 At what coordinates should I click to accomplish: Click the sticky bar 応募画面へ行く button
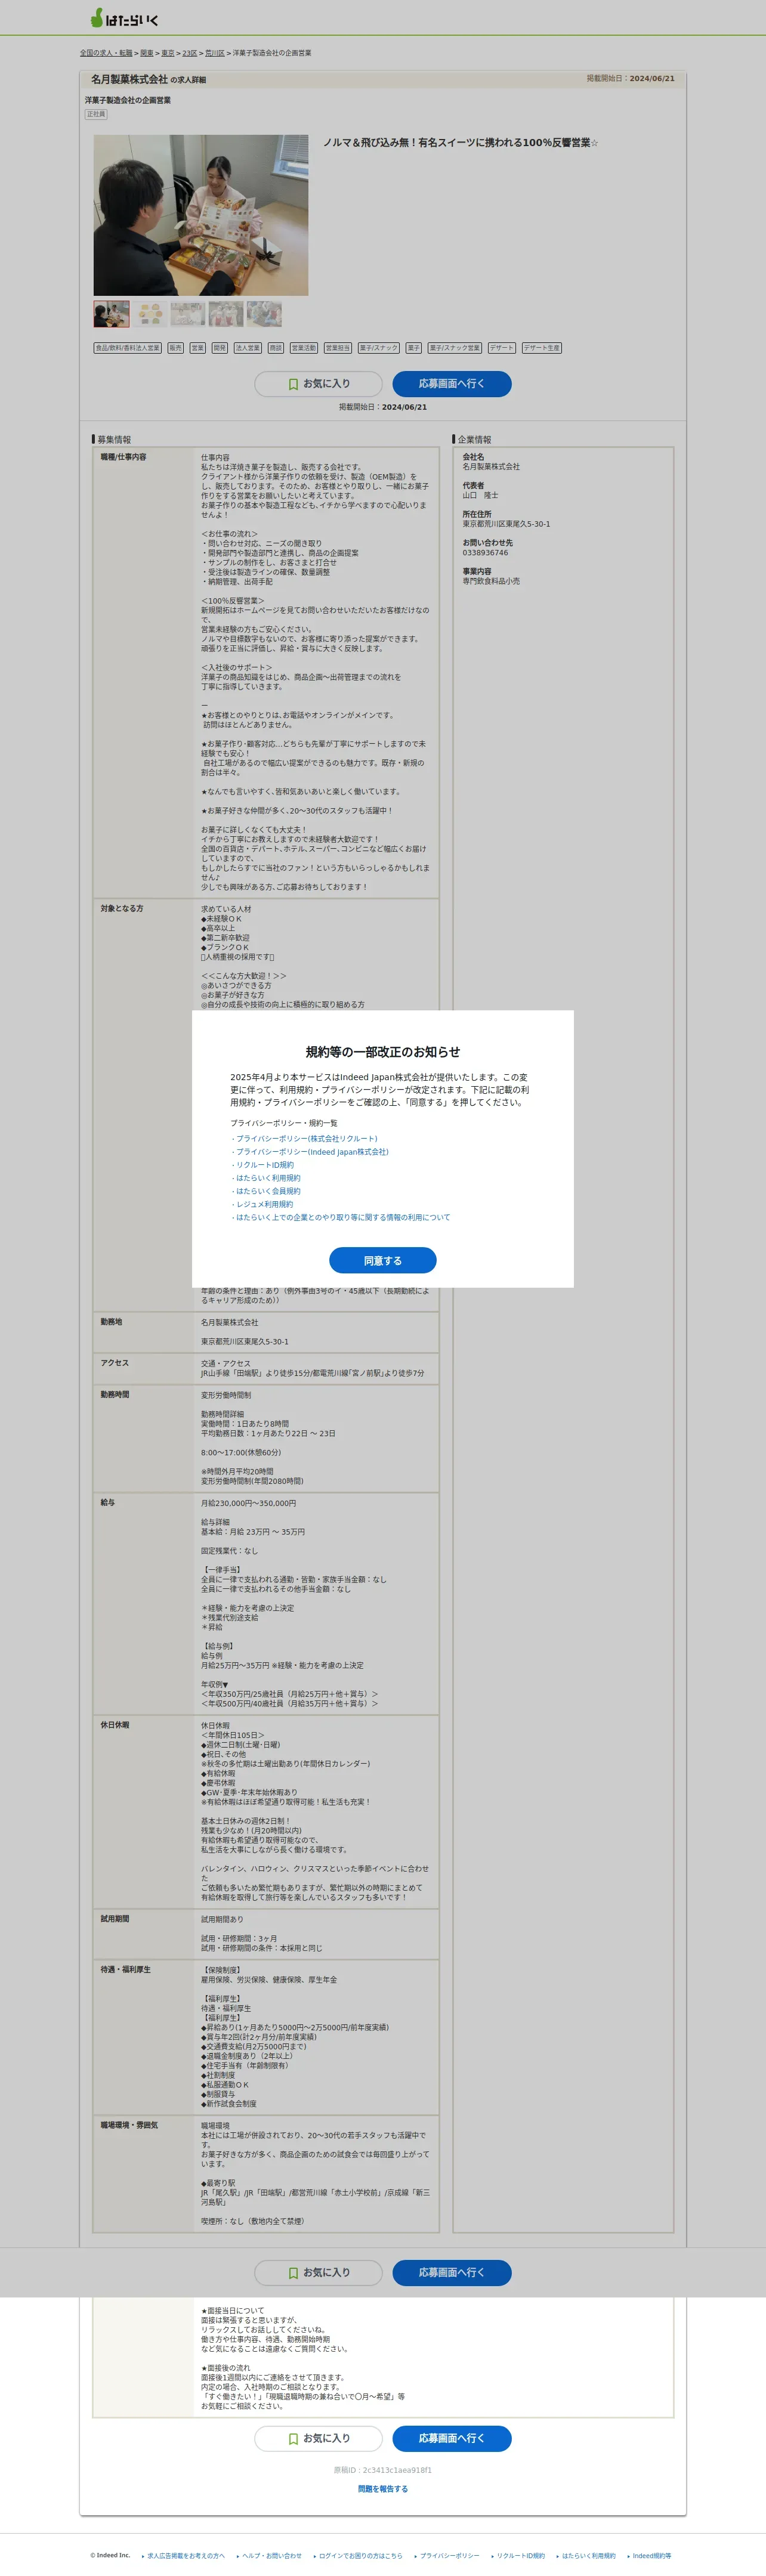click(x=452, y=2273)
